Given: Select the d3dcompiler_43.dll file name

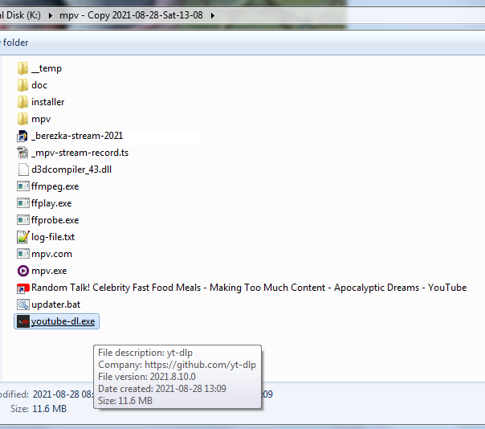Looking at the screenshot, I should point(71,170).
